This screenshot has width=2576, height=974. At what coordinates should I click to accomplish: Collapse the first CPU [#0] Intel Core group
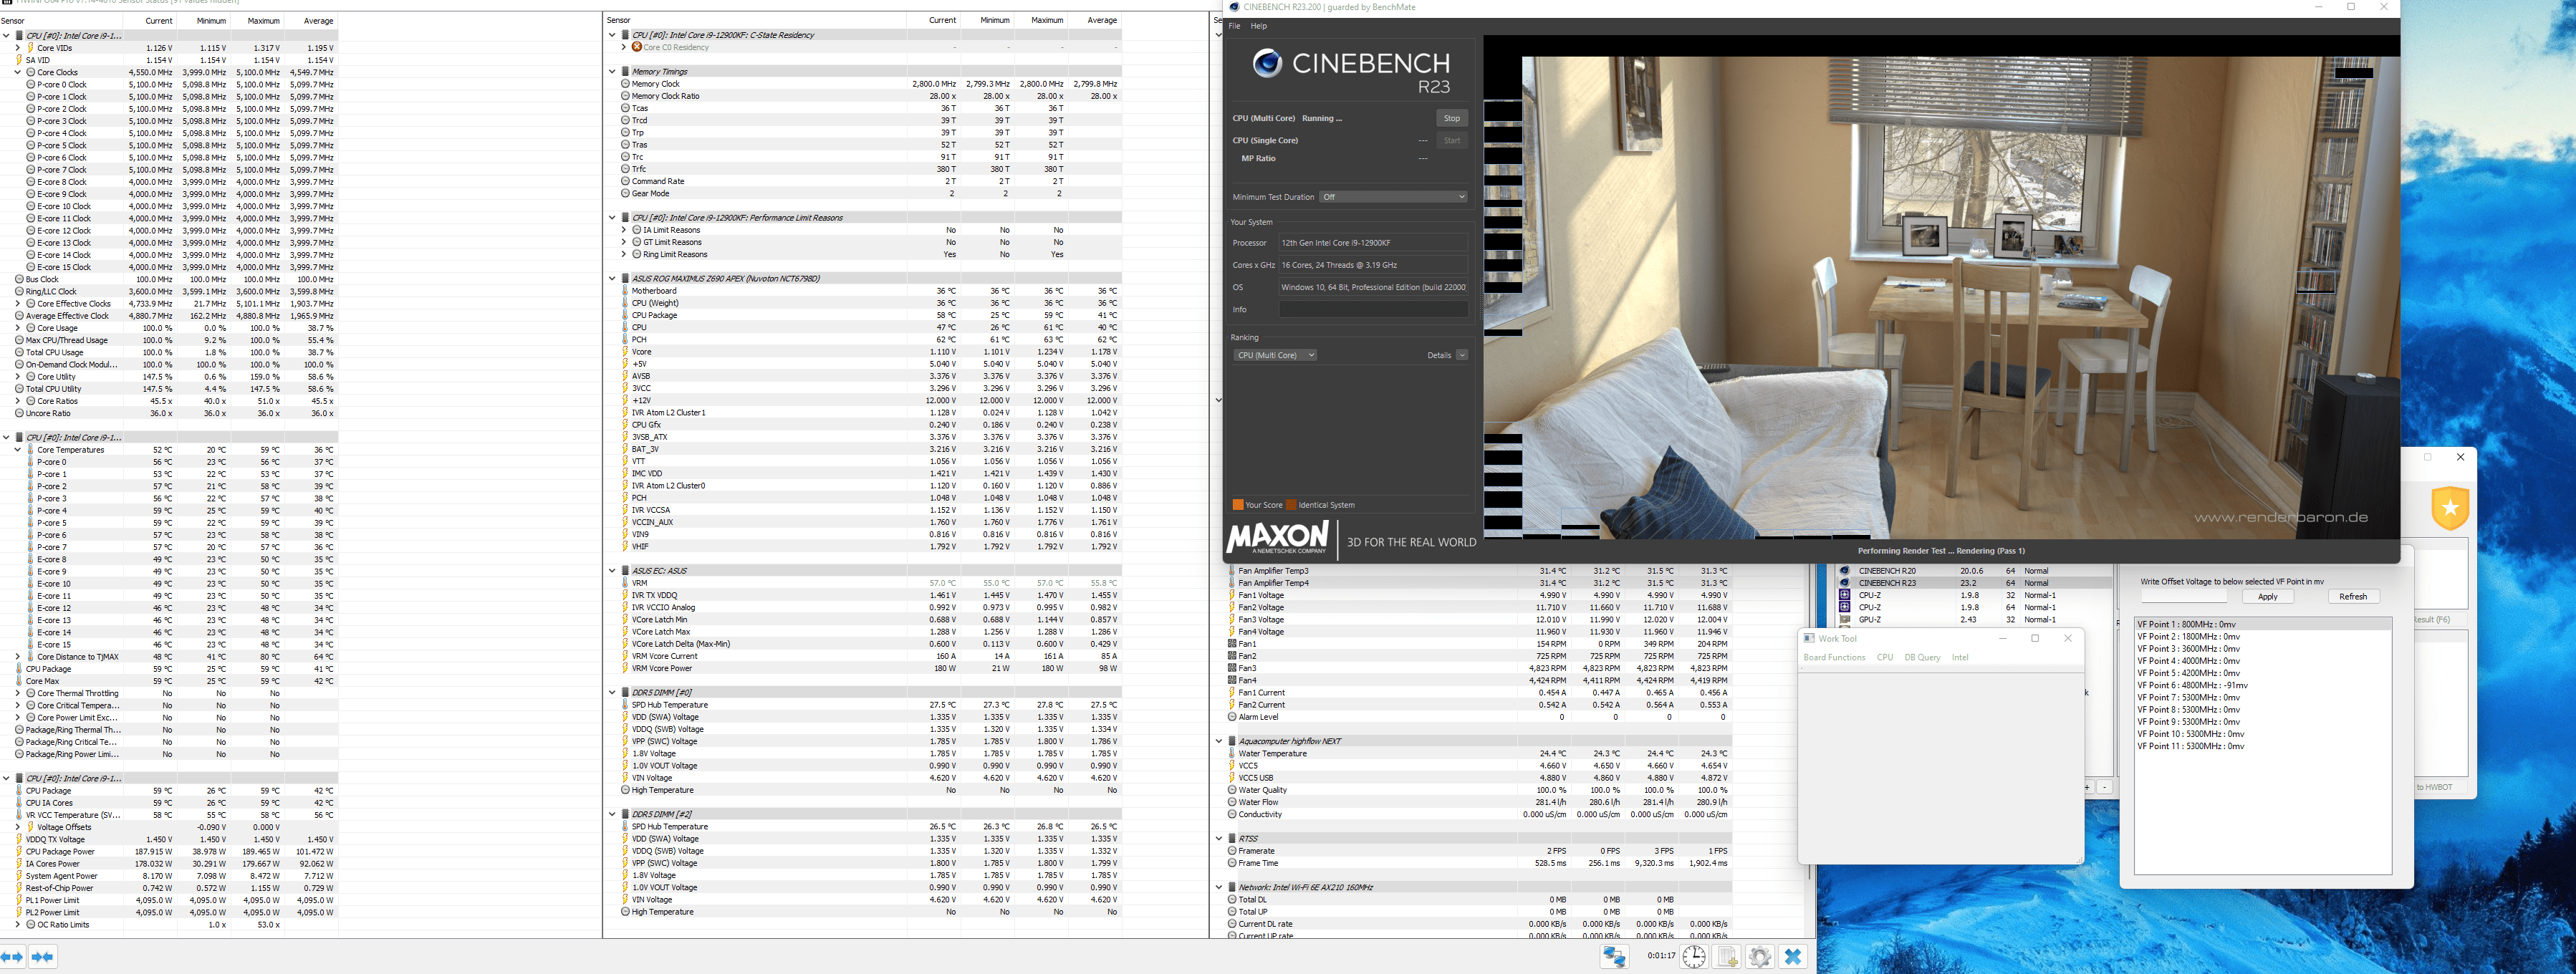click(x=6, y=36)
